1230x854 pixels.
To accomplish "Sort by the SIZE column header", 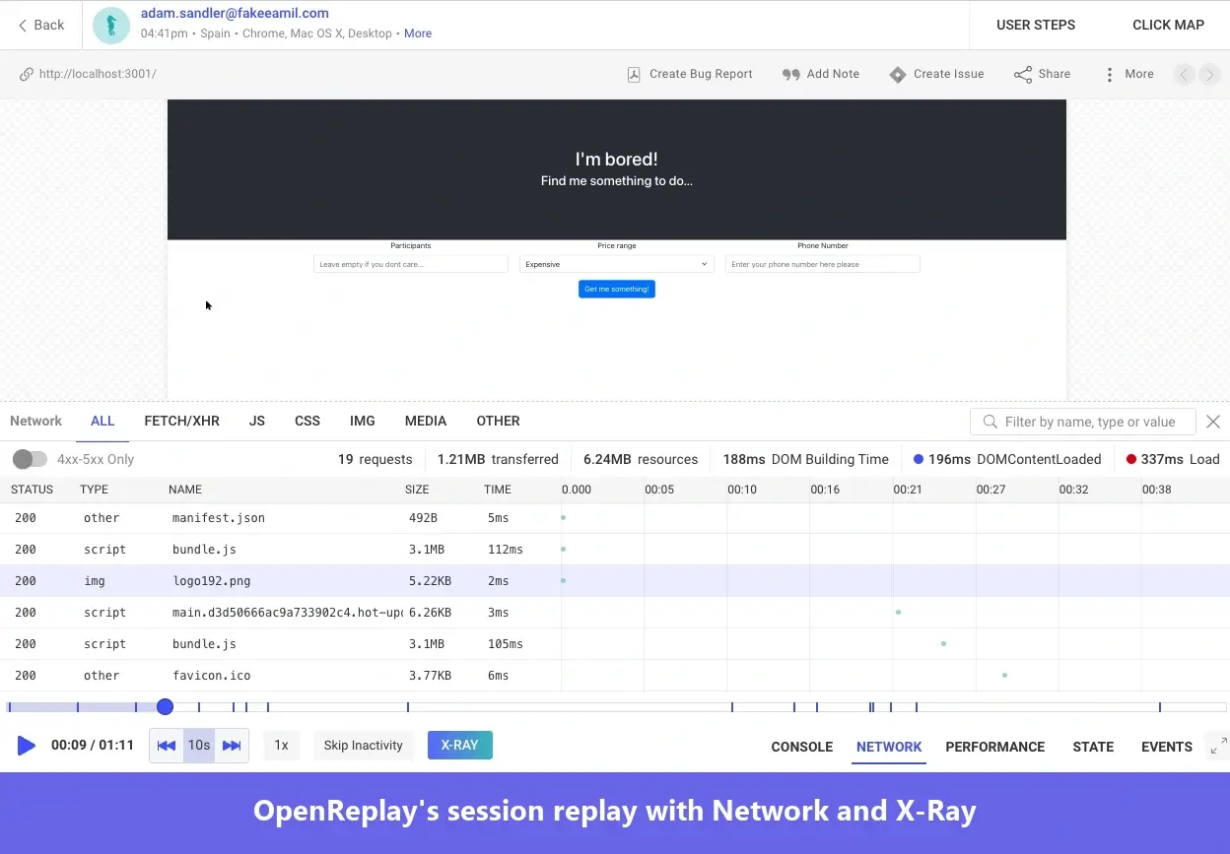I will (417, 490).
